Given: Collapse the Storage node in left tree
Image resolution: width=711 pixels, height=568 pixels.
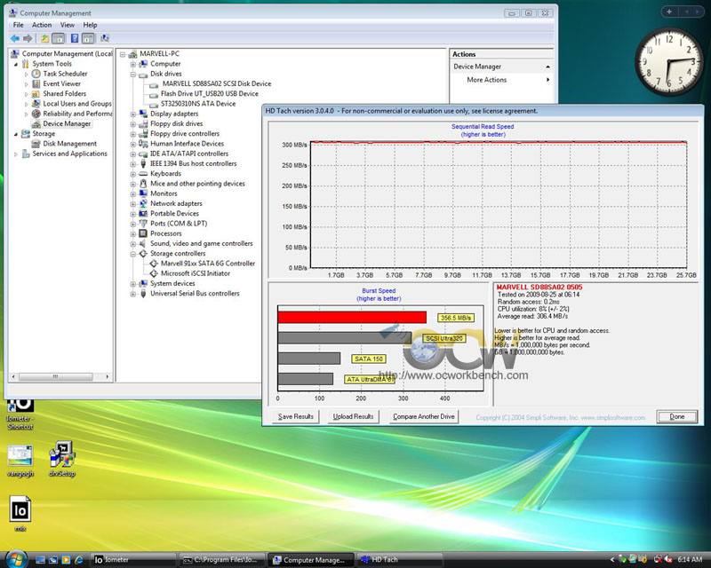Looking at the screenshot, I should 16,134.
